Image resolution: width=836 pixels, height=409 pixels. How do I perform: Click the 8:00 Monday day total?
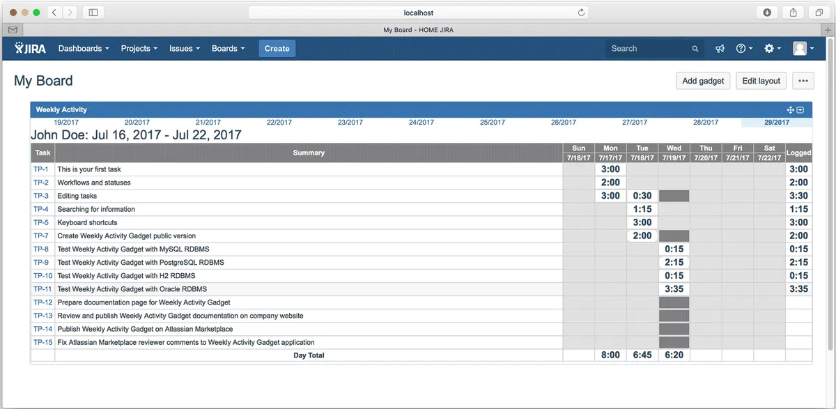pos(610,355)
